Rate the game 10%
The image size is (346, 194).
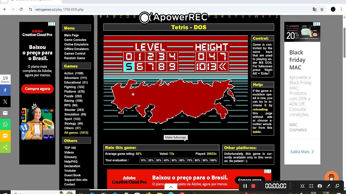[143, 160]
